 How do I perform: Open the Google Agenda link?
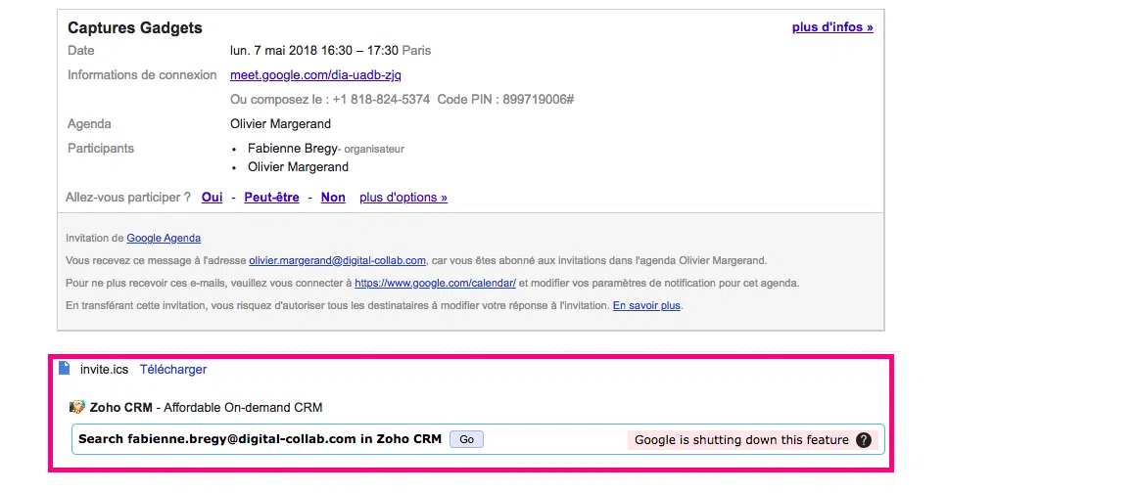point(164,238)
